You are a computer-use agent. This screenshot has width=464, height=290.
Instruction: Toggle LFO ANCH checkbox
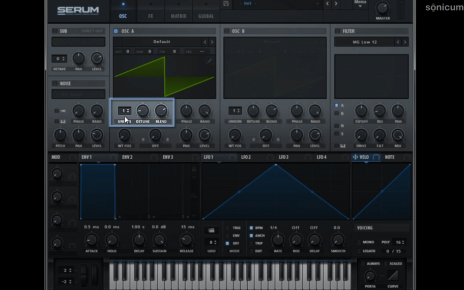[251, 236]
